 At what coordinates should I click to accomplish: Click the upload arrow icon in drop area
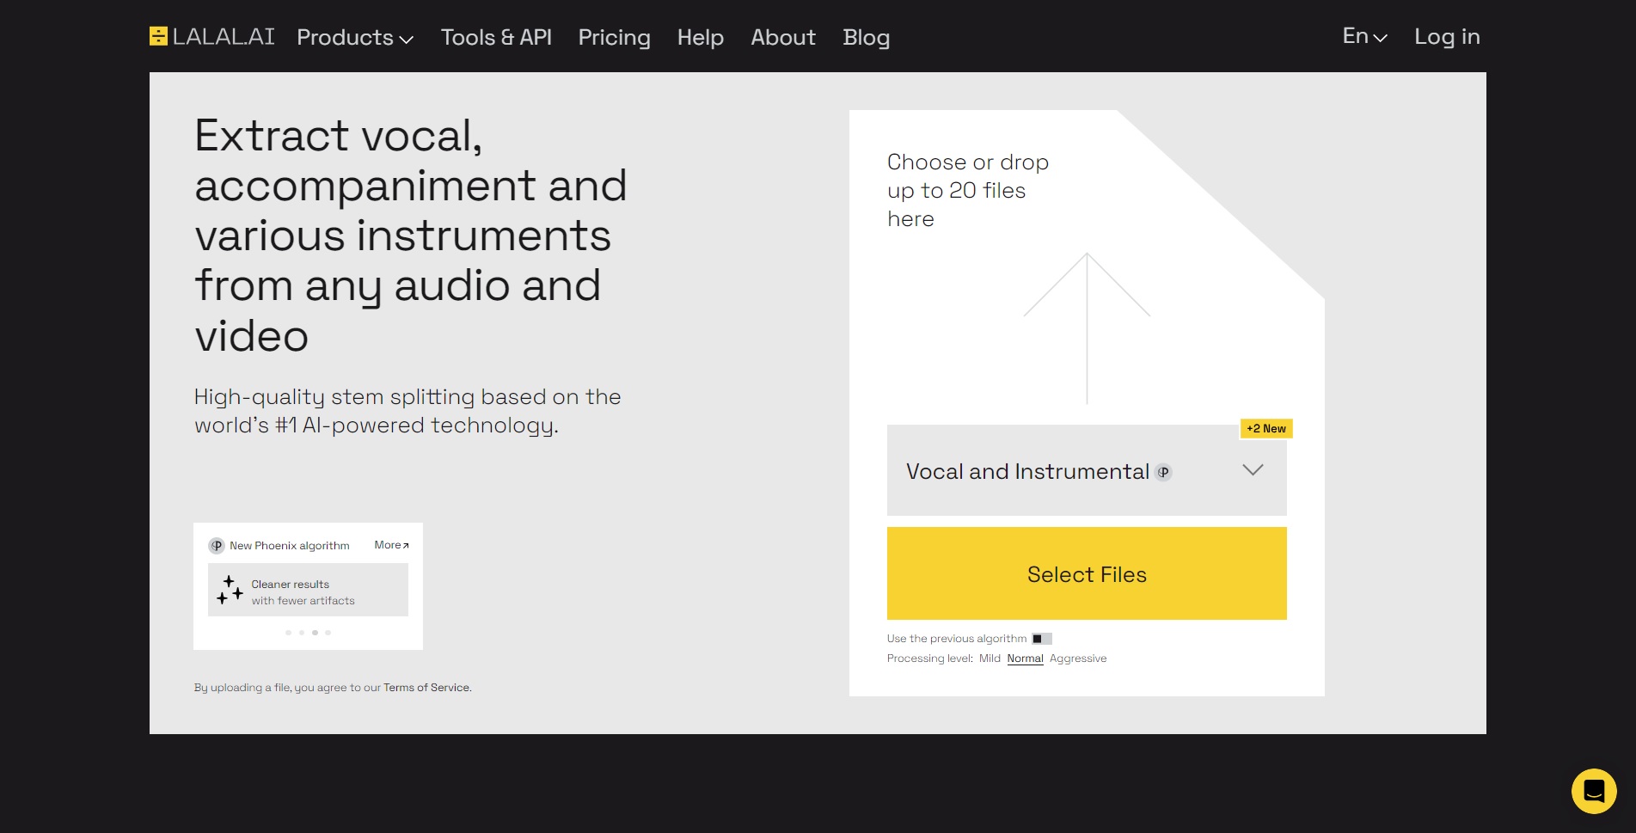tap(1087, 328)
